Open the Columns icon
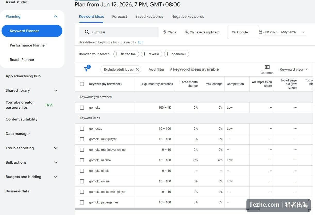Image resolution: width=315 pixels, height=215 pixels. point(267,67)
